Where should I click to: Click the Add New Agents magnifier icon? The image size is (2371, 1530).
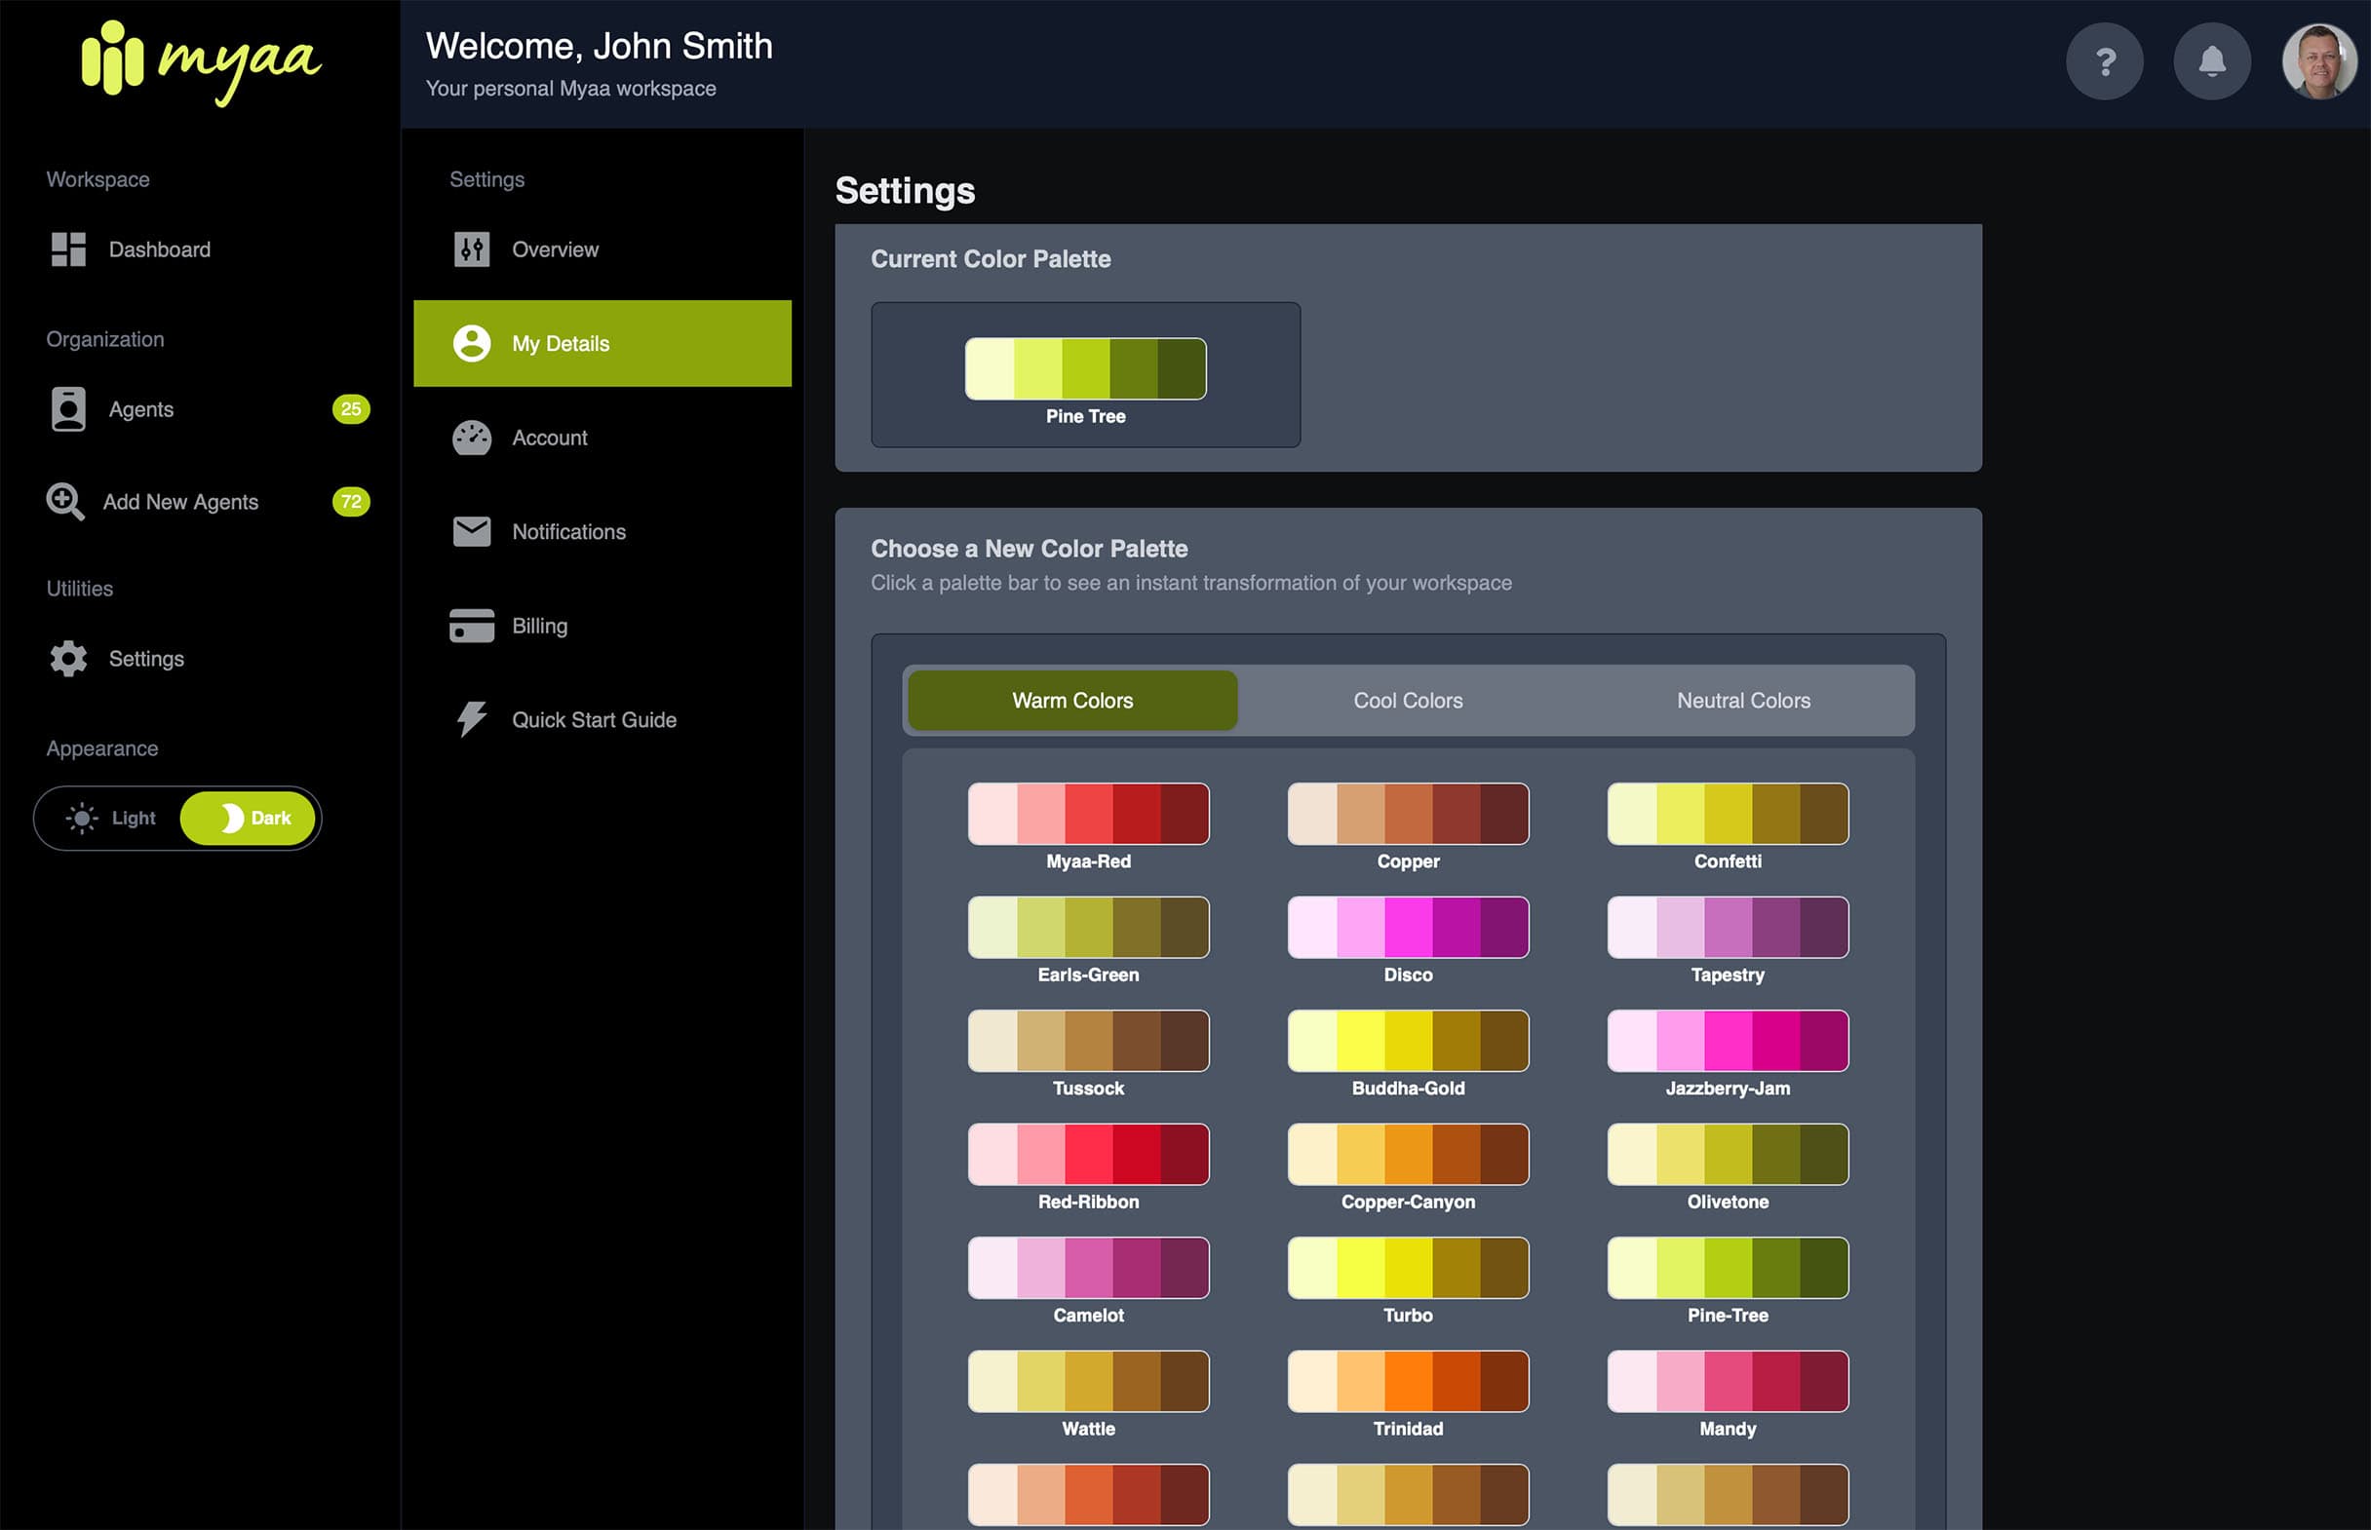(65, 502)
